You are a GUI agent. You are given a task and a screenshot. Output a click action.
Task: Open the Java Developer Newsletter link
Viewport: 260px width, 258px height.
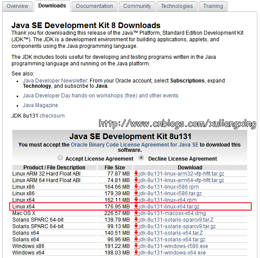tap(55, 81)
